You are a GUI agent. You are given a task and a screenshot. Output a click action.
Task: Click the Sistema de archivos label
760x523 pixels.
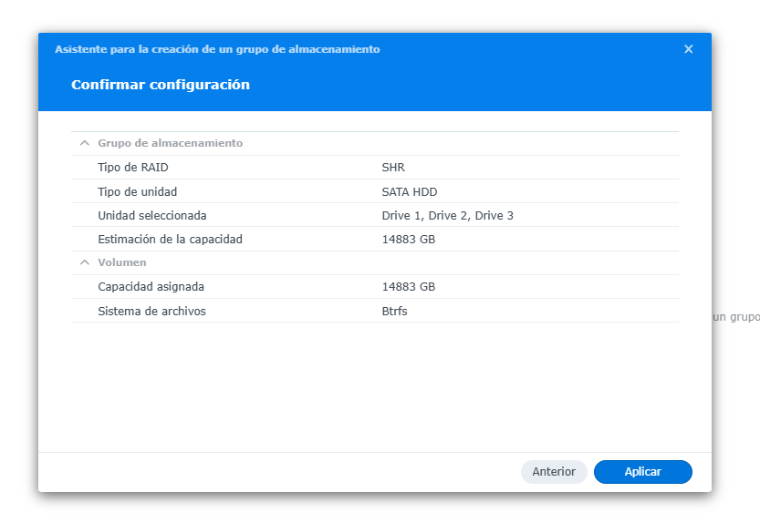(151, 312)
